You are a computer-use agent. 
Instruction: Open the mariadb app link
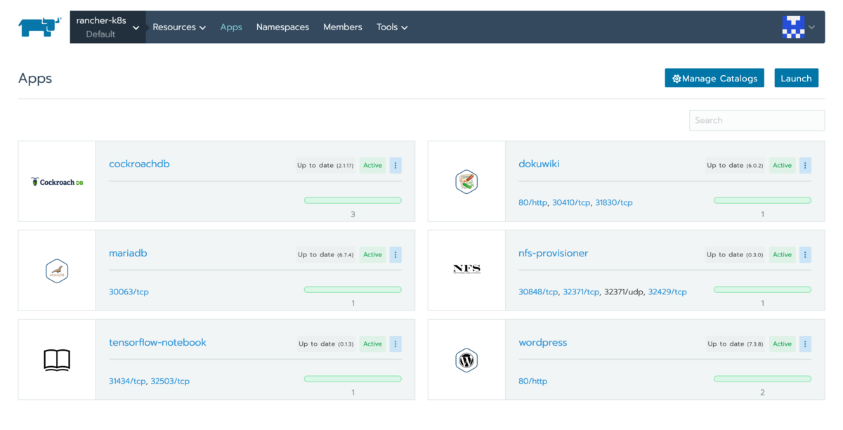pyautogui.click(x=128, y=253)
